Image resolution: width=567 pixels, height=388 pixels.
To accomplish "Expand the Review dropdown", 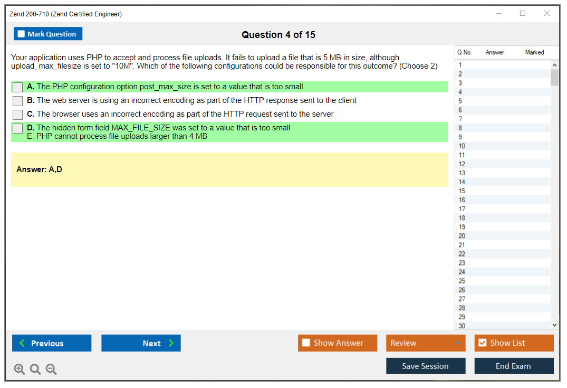I will tap(426, 343).
